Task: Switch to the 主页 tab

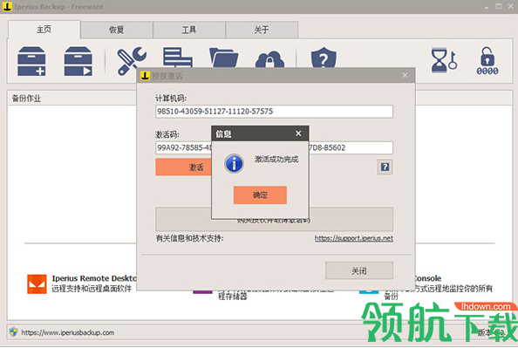Action: [x=44, y=30]
